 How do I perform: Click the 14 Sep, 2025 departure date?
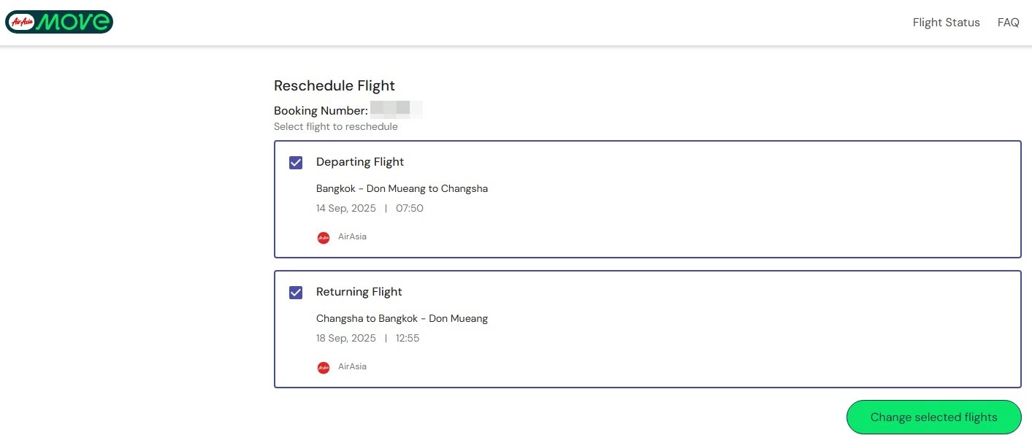[x=345, y=208]
